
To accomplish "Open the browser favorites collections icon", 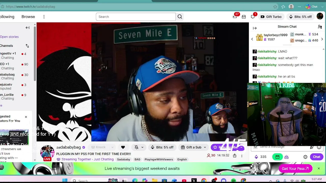I will click(x=283, y=7).
